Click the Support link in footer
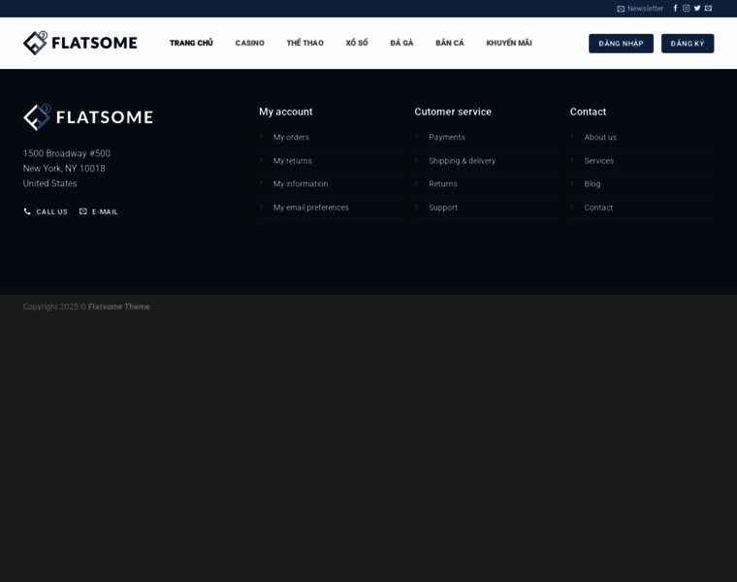 (x=443, y=208)
